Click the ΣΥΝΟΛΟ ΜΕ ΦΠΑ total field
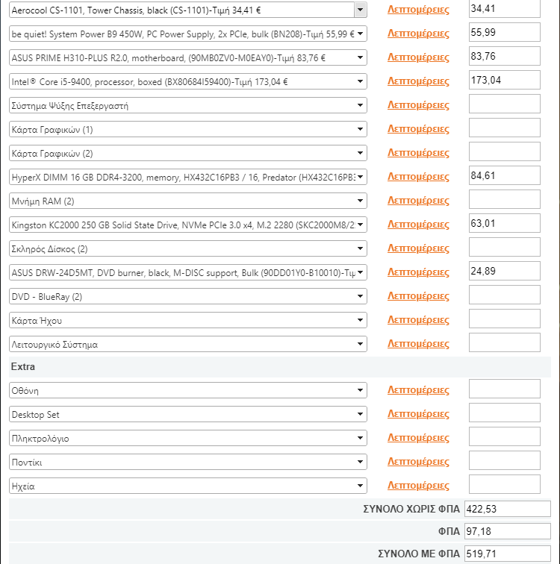Screen dimensions: 560x564 (x=508, y=554)
